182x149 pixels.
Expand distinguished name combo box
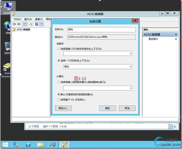tap(130, 54)
